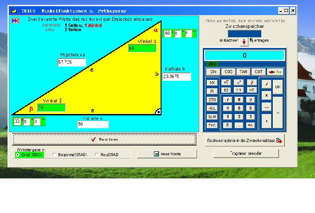Click the neue Werte button
This screenshot has height=213, width=315.
click(167, 154)
